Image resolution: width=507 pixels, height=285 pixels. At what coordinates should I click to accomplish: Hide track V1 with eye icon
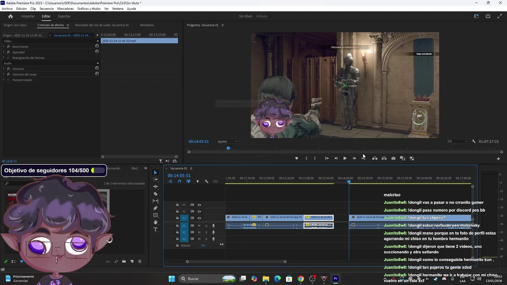199,218
